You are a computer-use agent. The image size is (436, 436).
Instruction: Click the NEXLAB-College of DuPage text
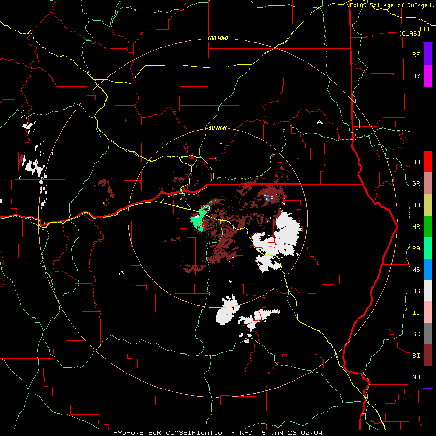[x=387, y=5]
